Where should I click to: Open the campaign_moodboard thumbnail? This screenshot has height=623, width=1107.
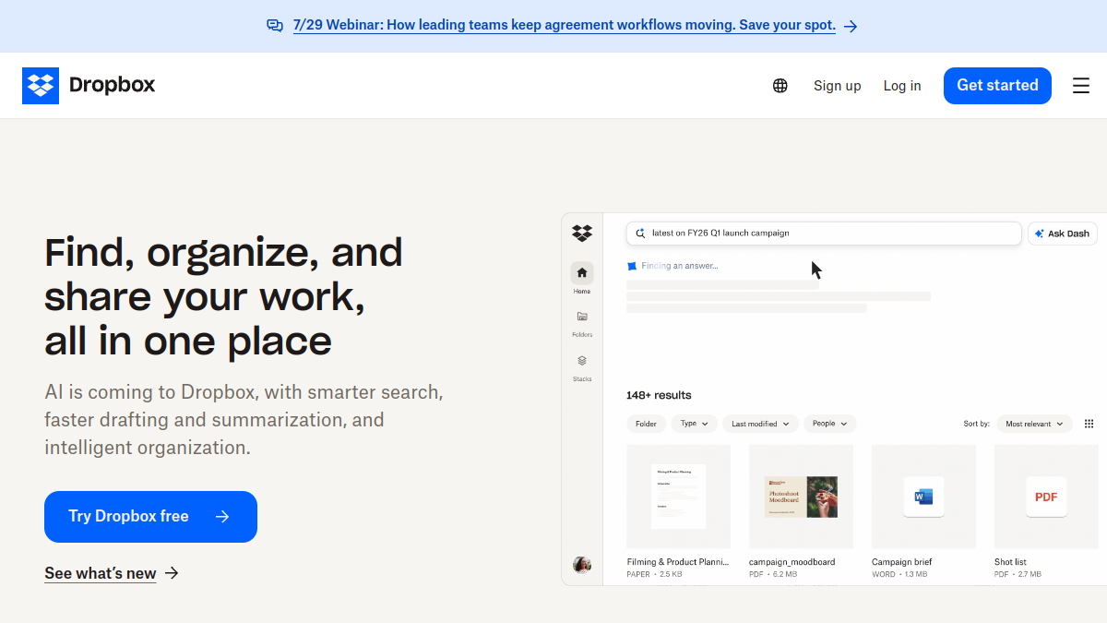[x=801, y=497]
